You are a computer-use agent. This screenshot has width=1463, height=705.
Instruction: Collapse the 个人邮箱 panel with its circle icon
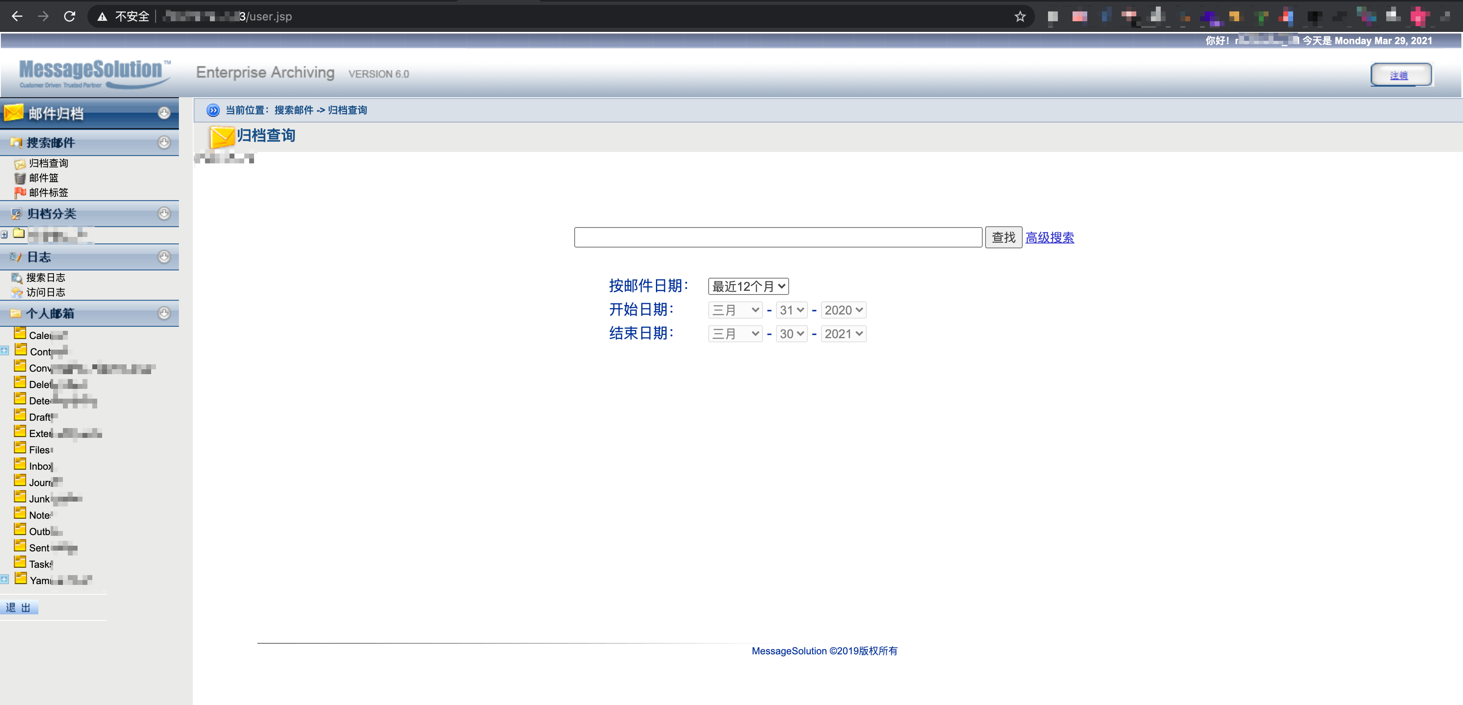[x=165, y=313]
